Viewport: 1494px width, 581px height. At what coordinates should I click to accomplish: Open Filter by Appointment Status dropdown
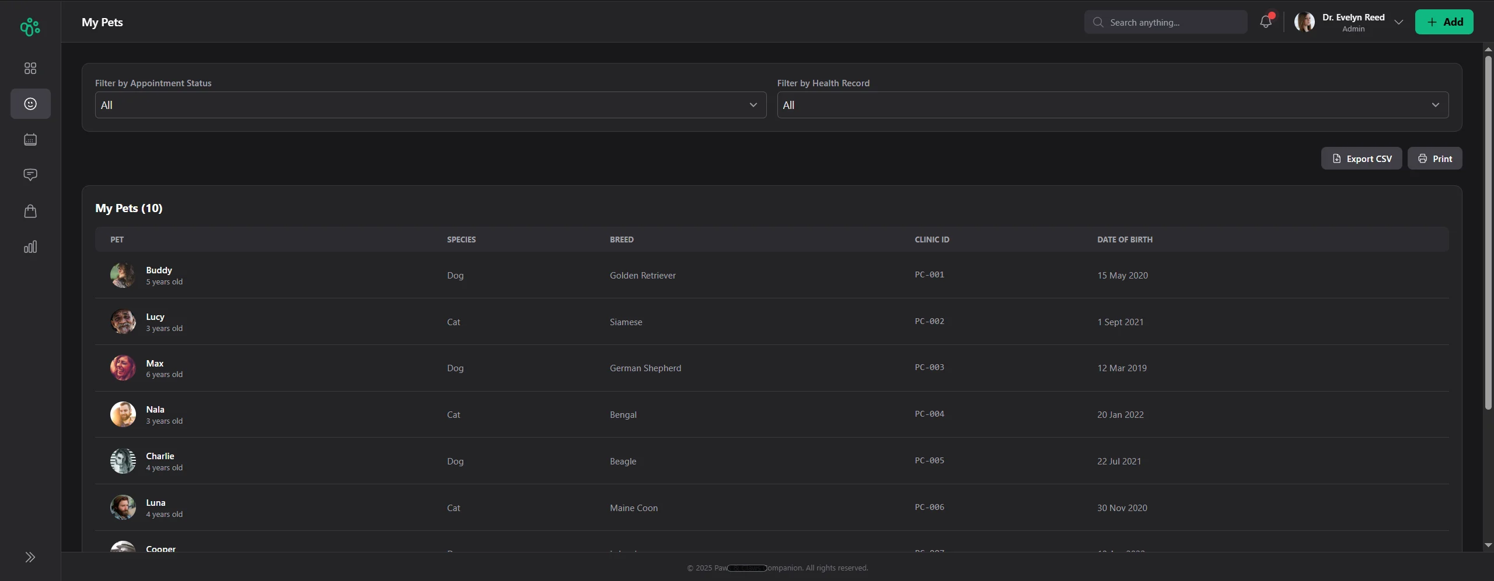pyautogui.click(x=430, y=105)
